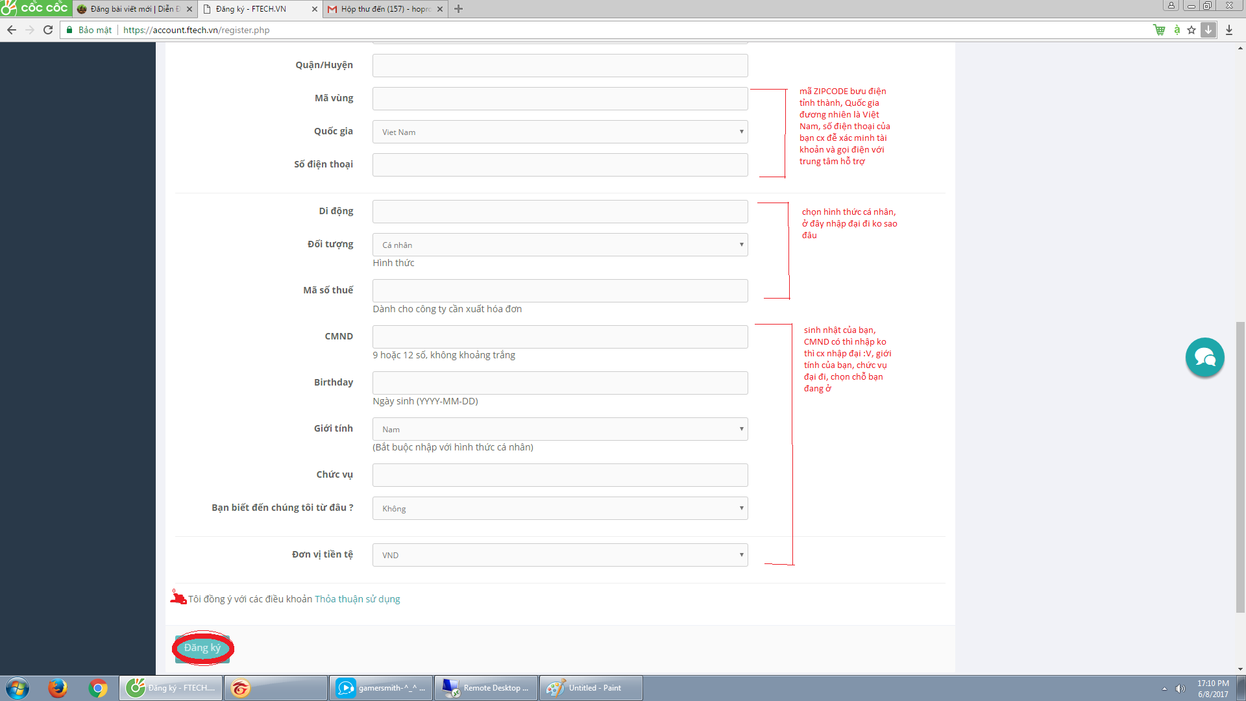Image resolution: width=1246 pixels, height=701 pixels.
Task: Switch to the Gmail Hộp thư đến tab
Action: click(383, 9)
